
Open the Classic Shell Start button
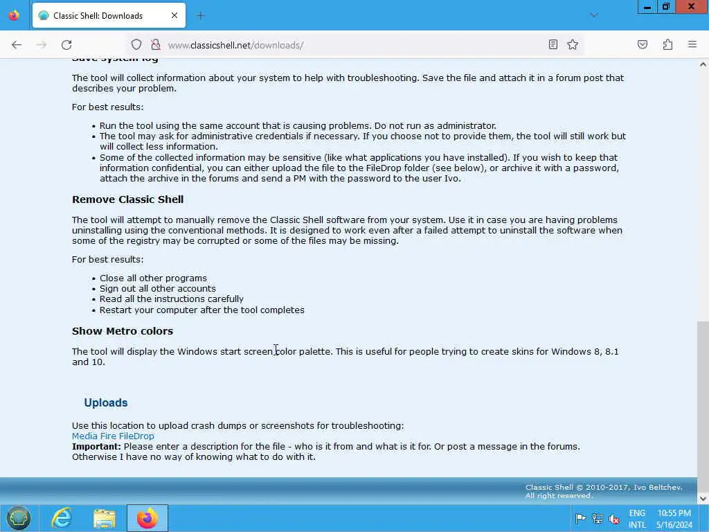[19, 518]
